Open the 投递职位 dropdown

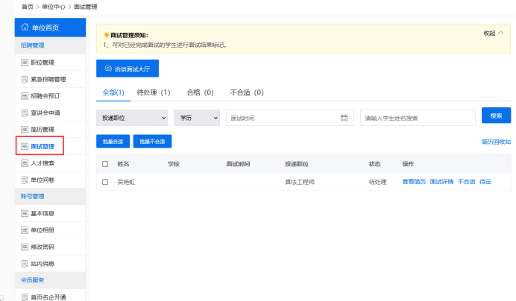(132, 118)
